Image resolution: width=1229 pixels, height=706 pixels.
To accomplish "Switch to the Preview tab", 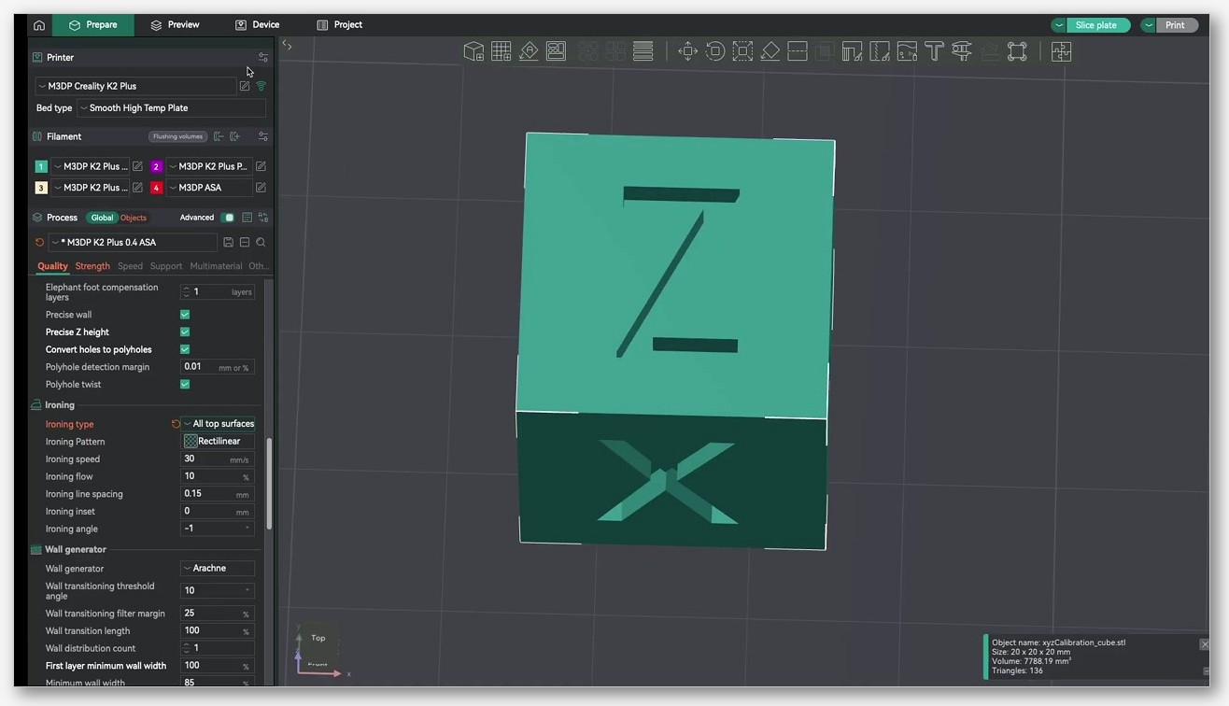I will (x=175, y=25).
